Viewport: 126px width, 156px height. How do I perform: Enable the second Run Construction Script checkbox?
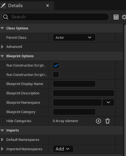click(56, 75)
